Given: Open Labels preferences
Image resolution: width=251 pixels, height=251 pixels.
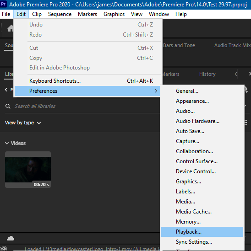Looking at the screenshot, I should (202, 192).
